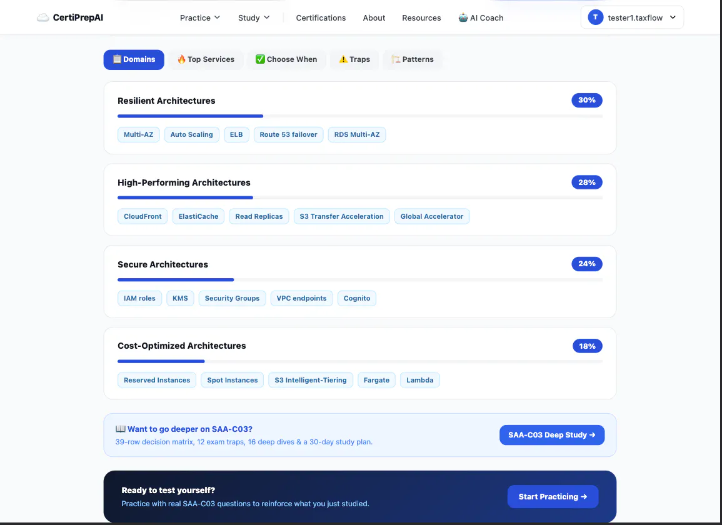Click the clipboard icon on Domains tab
Screen dimensions: 722x525
coord(117,59)
